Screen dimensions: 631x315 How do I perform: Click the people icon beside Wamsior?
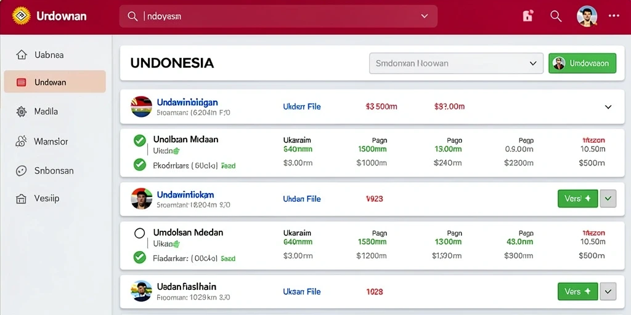20,141
